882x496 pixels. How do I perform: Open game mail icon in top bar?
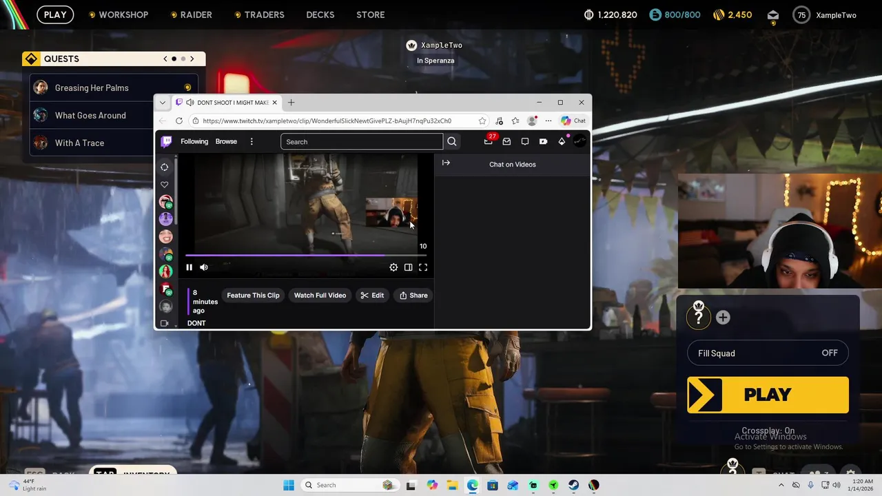click(773, 15)
